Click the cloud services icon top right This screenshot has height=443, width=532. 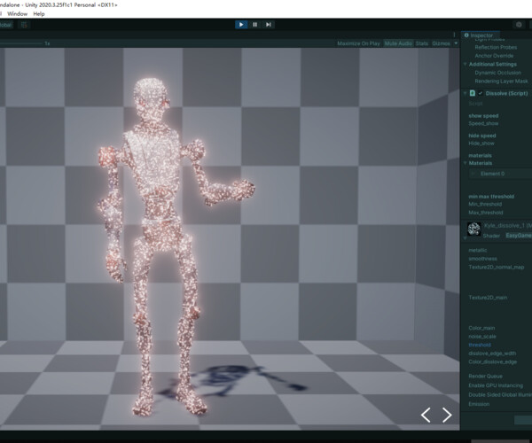(x=519, y=24)
